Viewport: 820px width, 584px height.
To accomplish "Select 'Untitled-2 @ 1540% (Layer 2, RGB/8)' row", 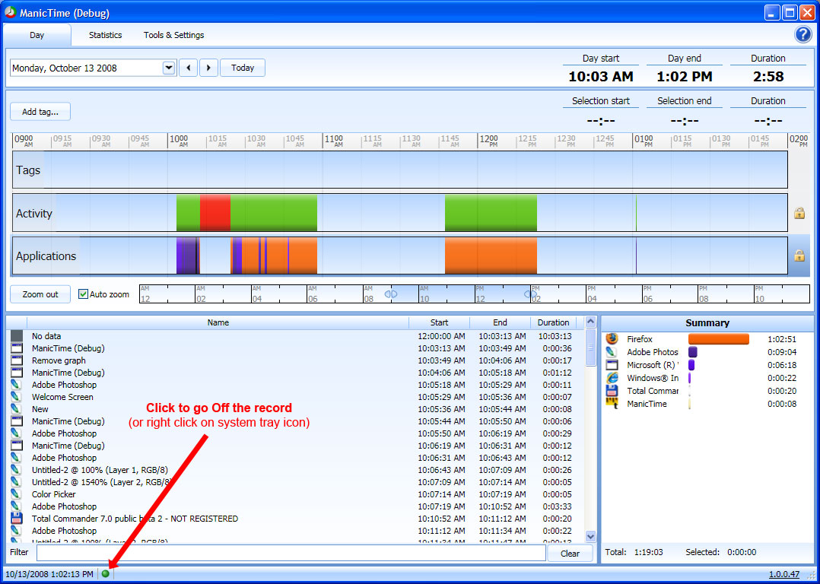I will 295,482.
